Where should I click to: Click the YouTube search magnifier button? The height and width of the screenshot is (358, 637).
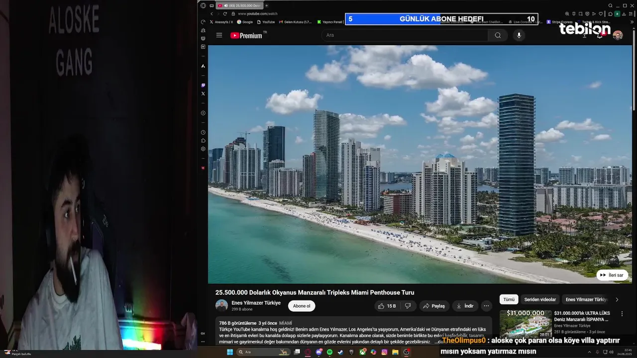[x=498, y=35]
